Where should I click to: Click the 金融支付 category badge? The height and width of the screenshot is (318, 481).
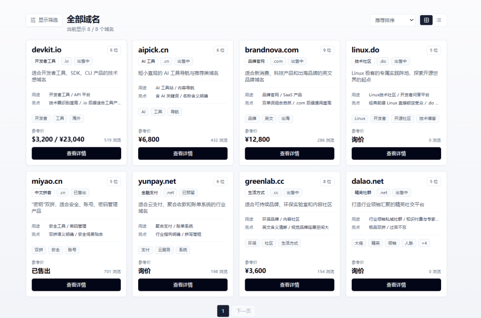click(150, 193)
